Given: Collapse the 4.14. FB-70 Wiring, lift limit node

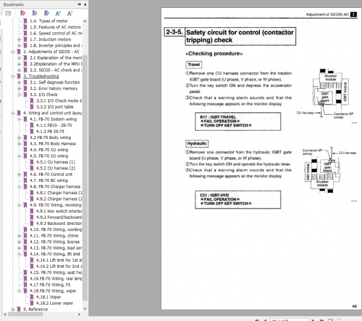Looking at the screenshot, I should 19,254.
